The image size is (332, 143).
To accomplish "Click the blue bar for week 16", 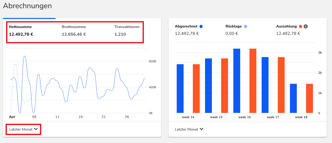I will point(237,81).
